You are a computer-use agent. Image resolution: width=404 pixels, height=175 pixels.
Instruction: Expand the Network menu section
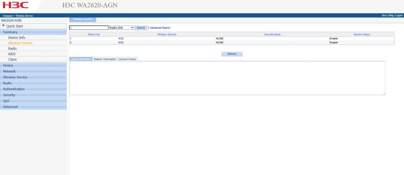pyautogui.click(x=9, y=71)
